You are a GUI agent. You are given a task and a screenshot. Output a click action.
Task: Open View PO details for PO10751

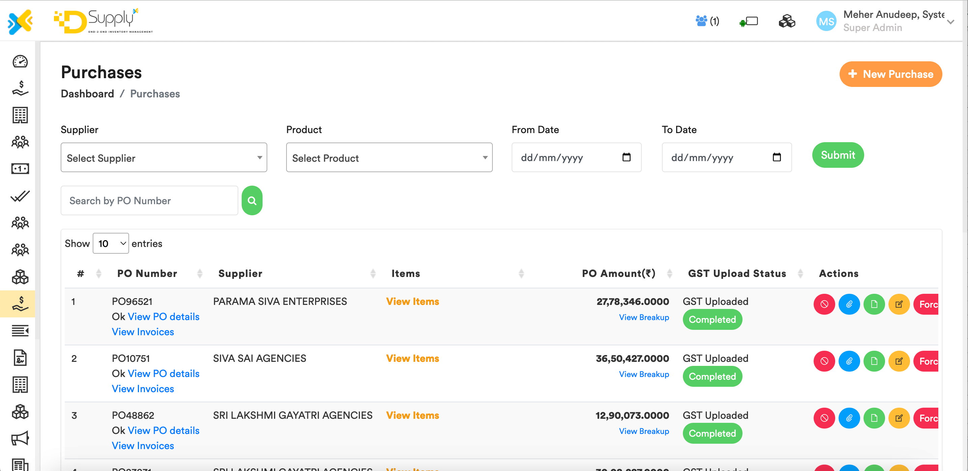(x=163, y=373)
